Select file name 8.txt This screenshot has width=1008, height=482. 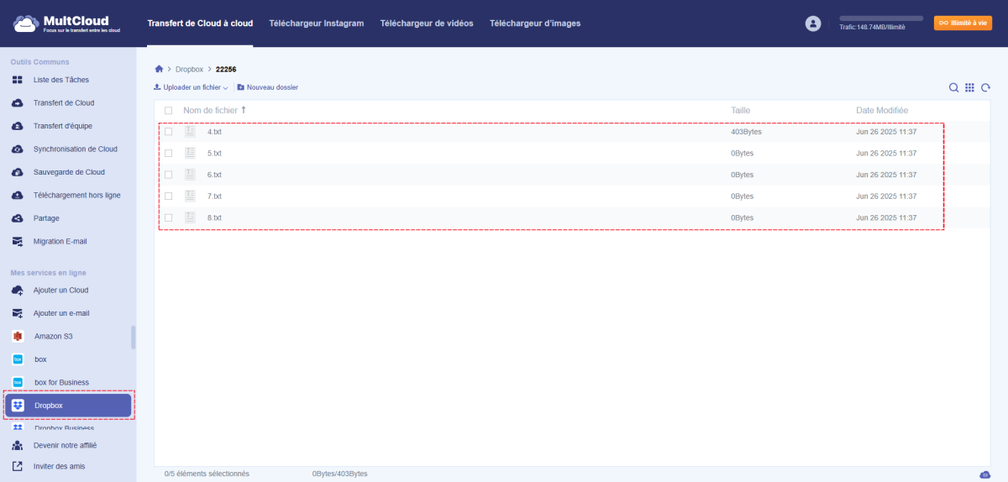click(x=214, y=217)
